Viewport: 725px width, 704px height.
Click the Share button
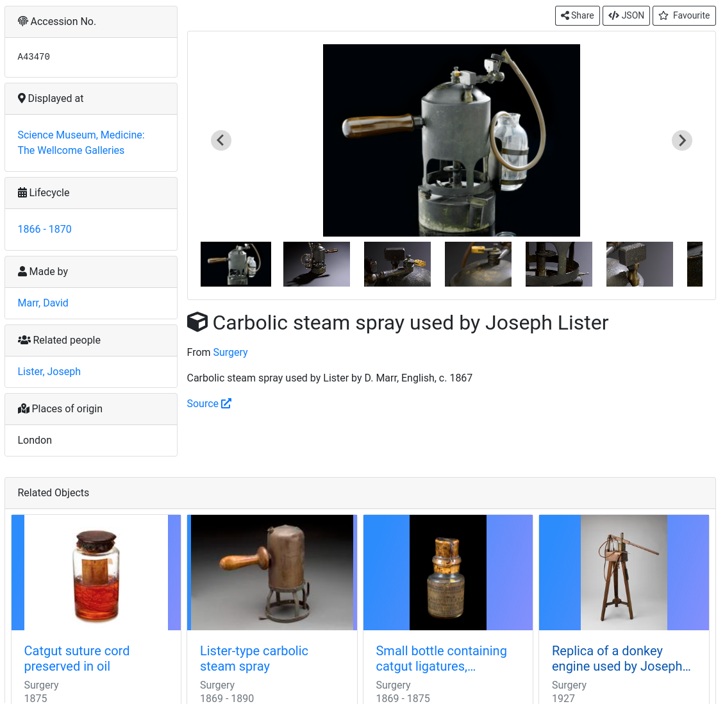[x=577, y=16]
